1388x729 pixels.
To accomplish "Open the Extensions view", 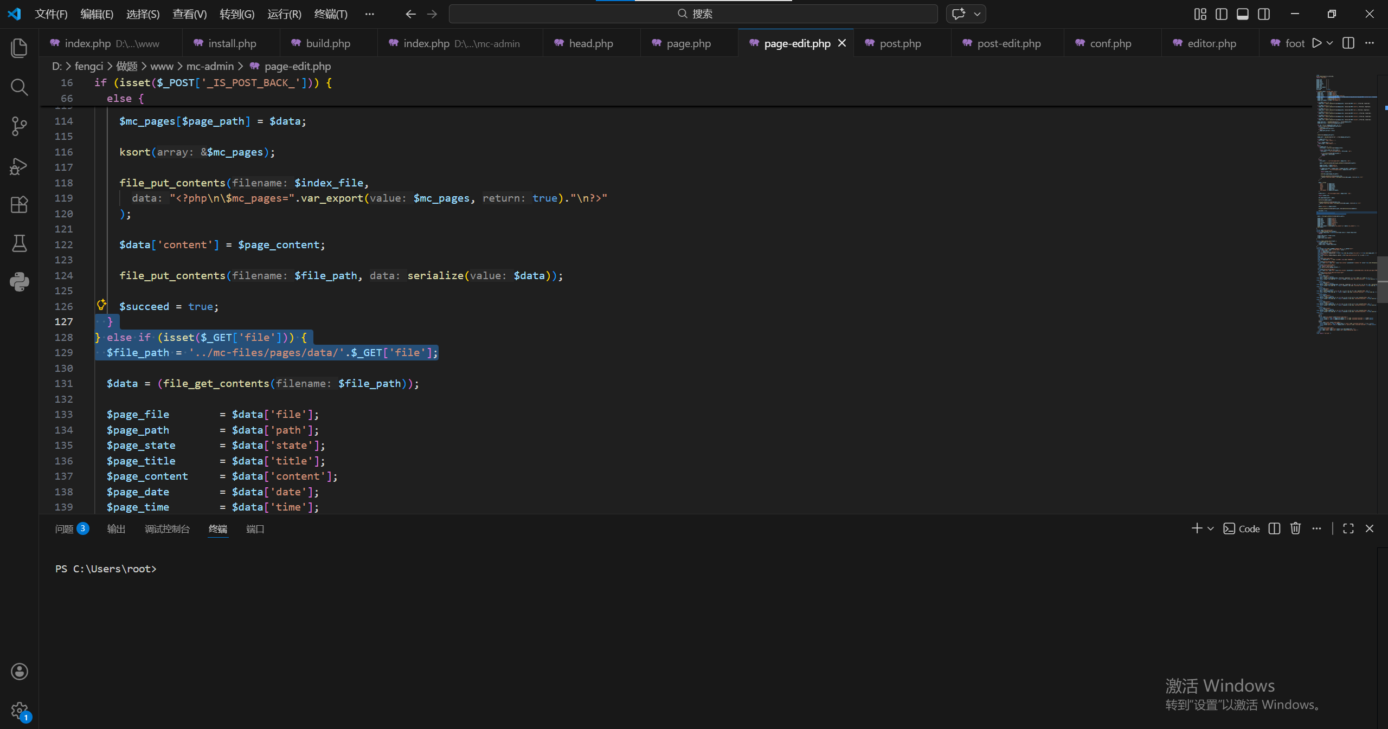I will pyautogui.click(x=20, y=204).
